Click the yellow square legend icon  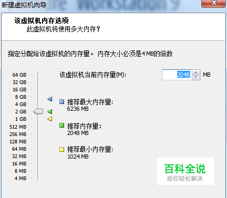tap(61, 149)
